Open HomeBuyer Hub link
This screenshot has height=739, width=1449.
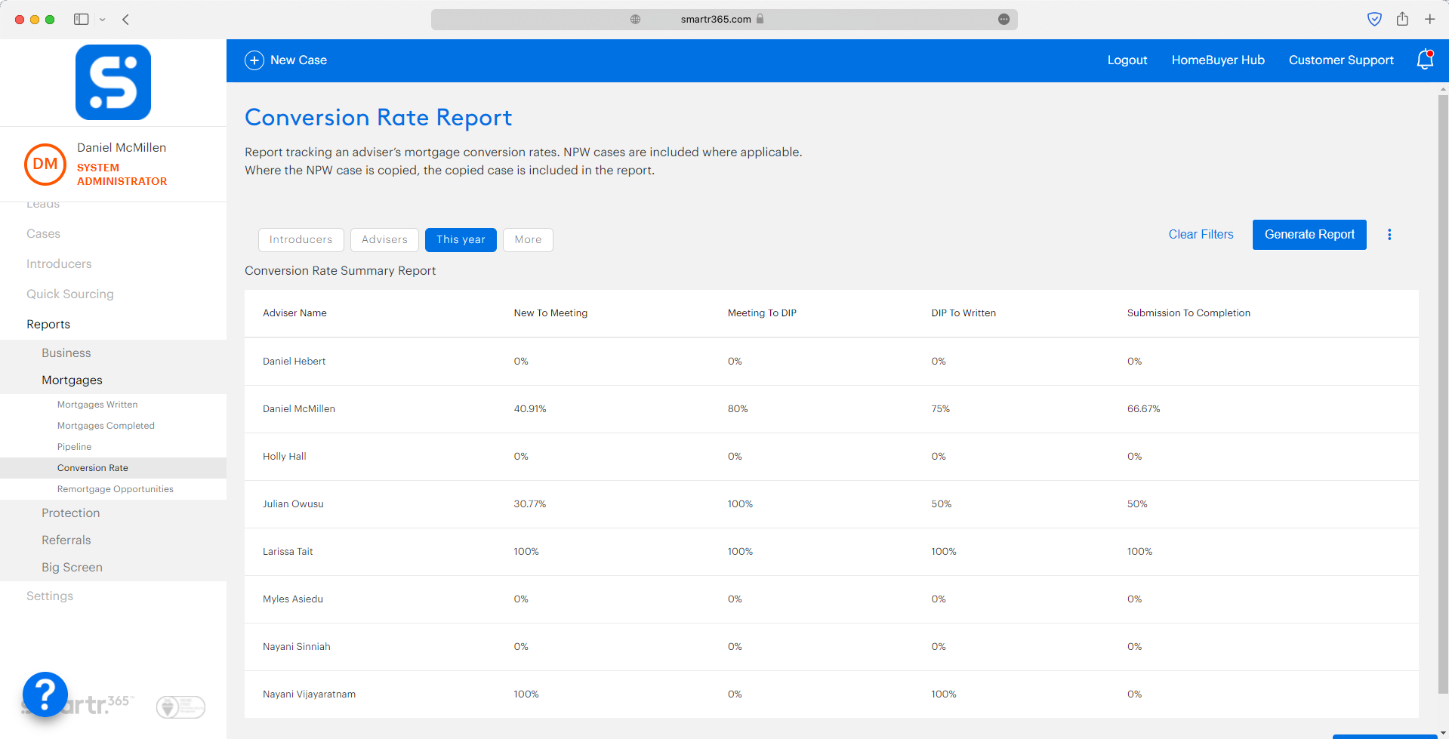click(1218, 60)
